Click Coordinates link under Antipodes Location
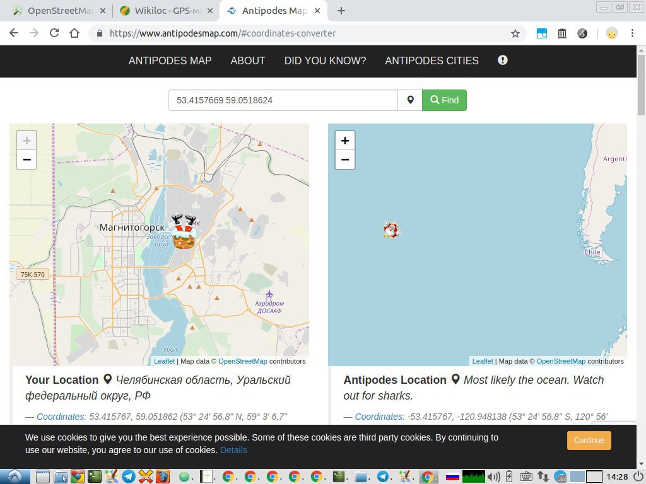Screen dimensions: 646x484 point(379,417)
